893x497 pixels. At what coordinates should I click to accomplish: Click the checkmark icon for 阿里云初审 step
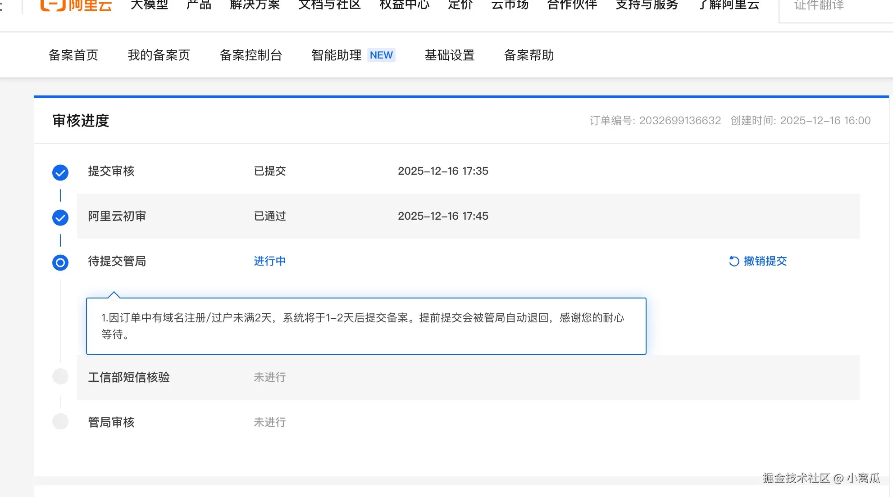click(x=60, y=217)
